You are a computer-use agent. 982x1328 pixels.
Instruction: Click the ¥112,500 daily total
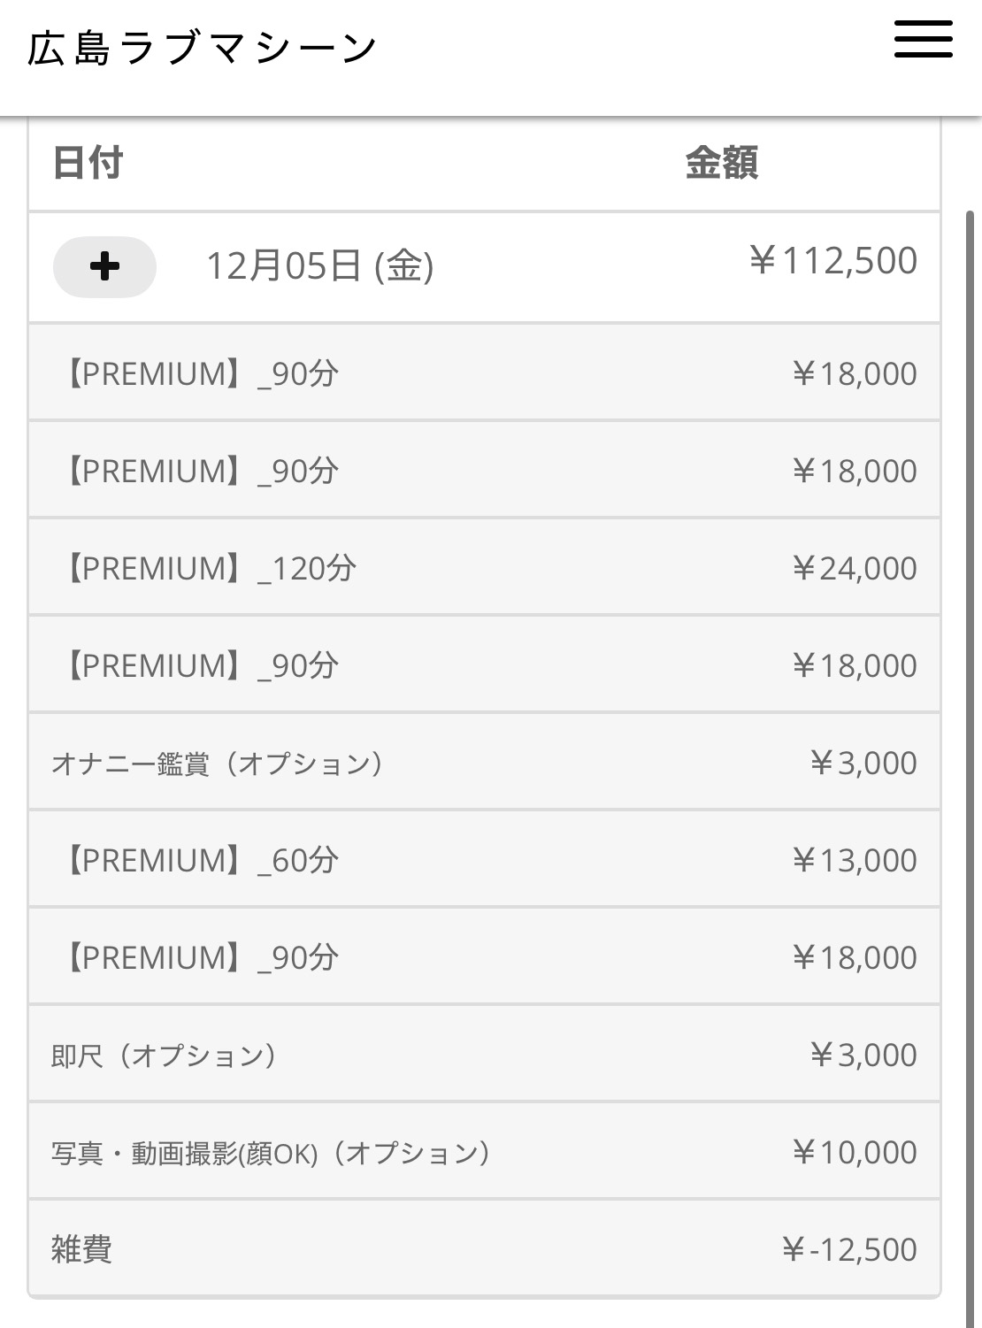coord(832,261)
